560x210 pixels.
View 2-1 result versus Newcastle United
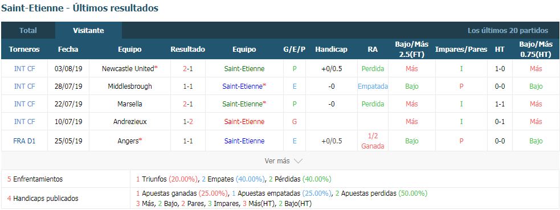pos(188,68)
